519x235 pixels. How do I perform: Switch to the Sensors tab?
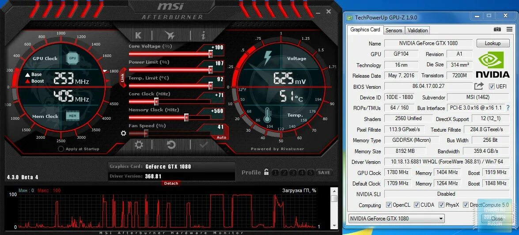pos(394,30)
